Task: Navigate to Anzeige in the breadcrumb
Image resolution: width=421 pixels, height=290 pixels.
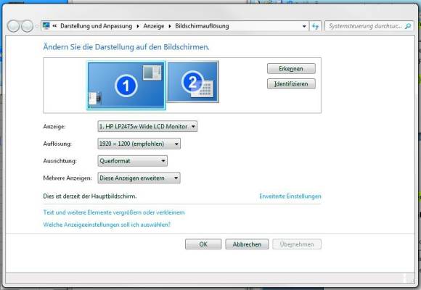Action: pos(154,26)
